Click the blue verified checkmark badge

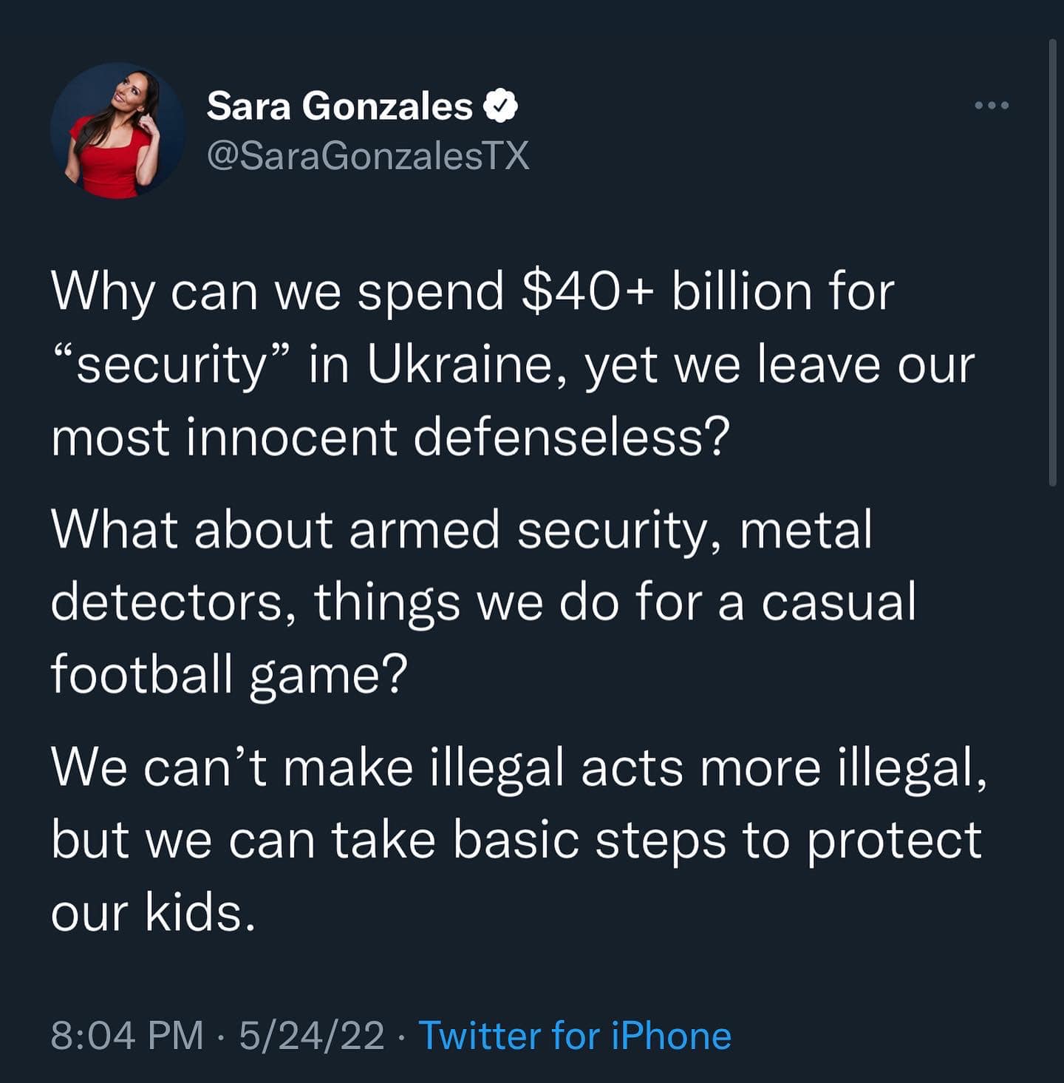click(x=500, y=106)
